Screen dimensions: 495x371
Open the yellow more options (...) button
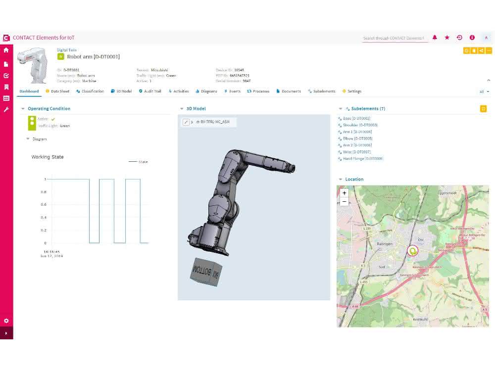pyautogui.click(x=489, y=50)
